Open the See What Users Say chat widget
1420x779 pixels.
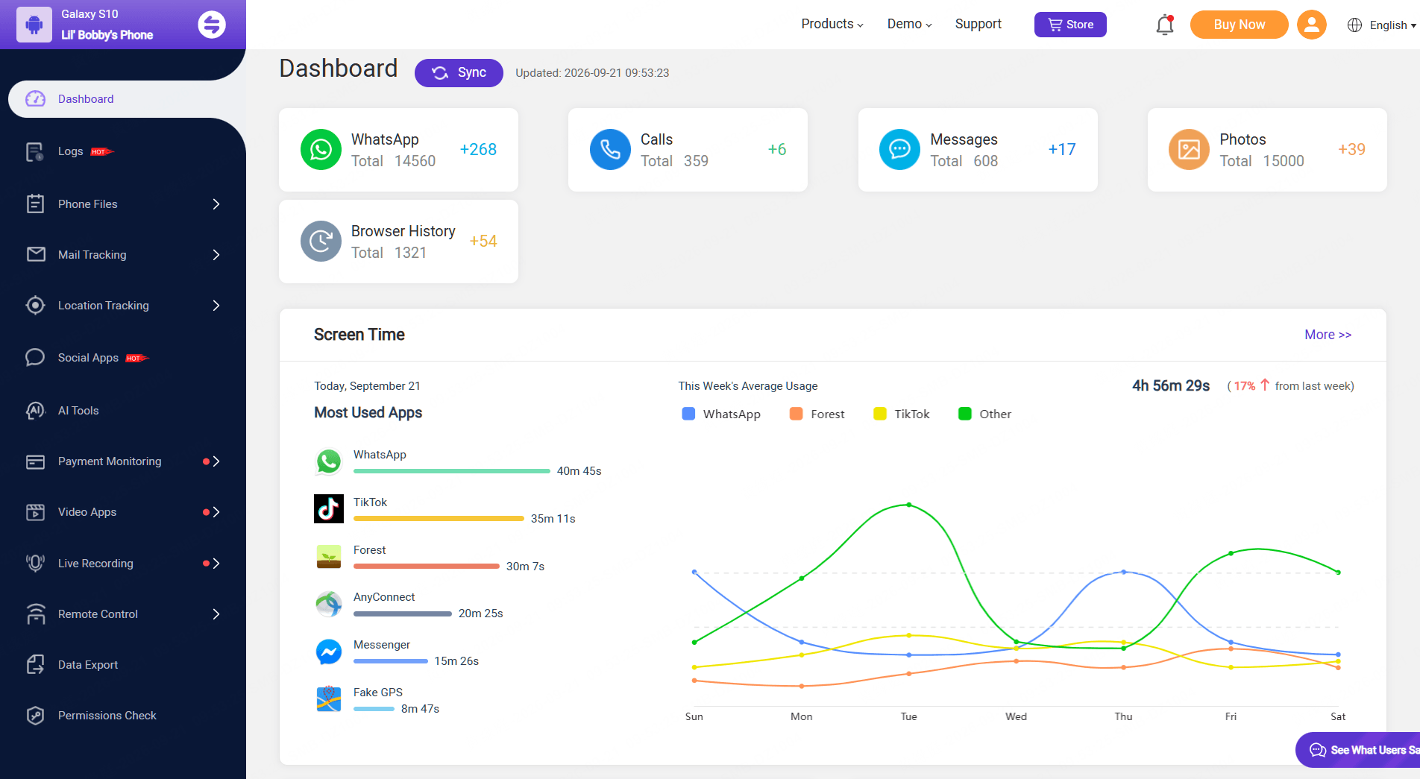[1358, 750]
